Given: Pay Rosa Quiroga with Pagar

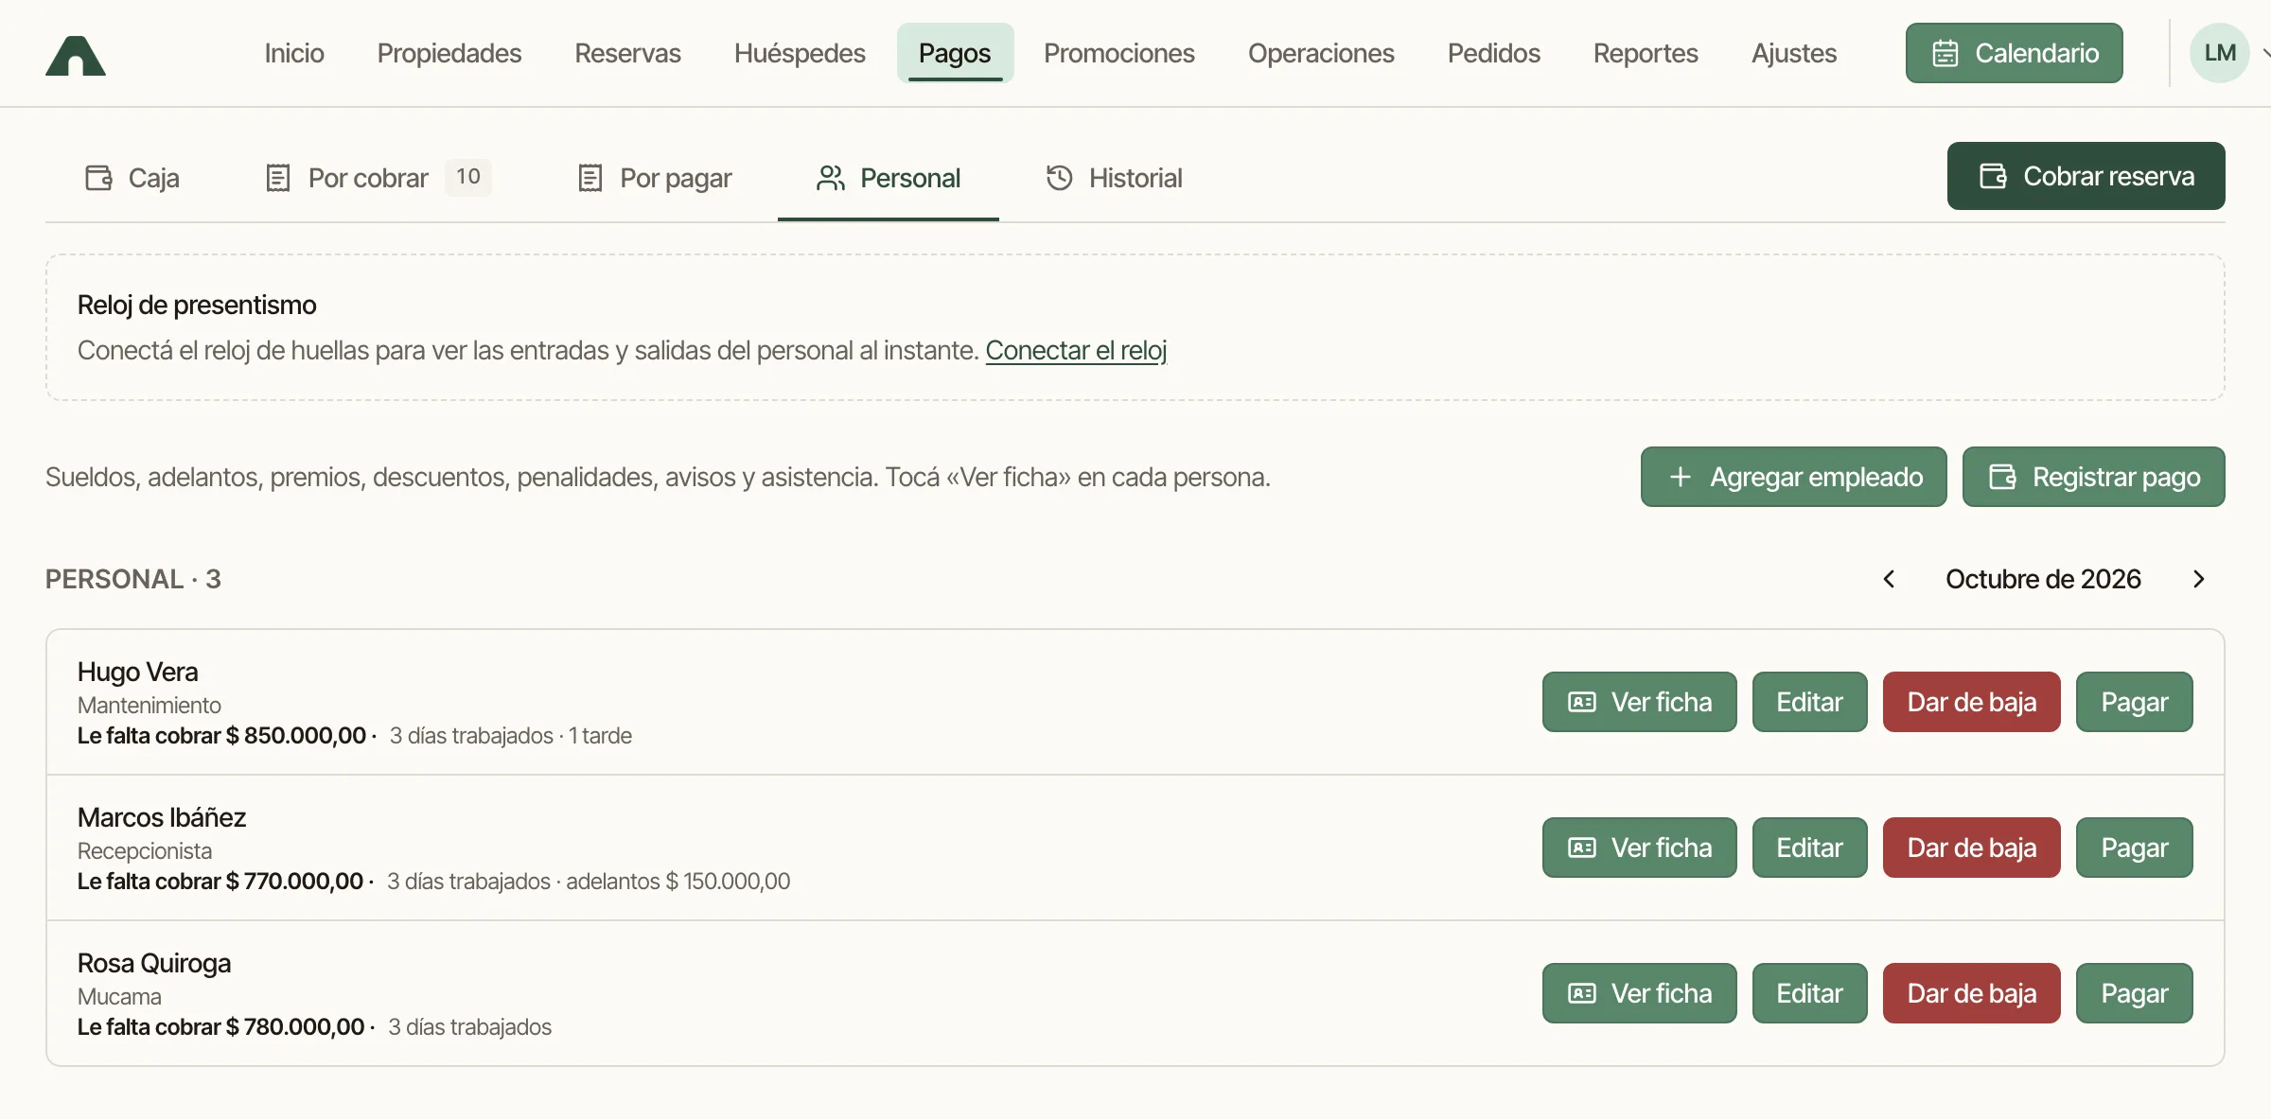Looking at the screenshot, I should [x=2134, y=993].
